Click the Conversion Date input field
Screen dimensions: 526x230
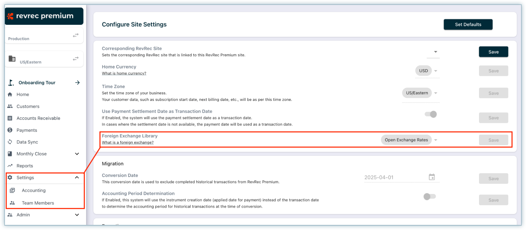click(x=394, y=177)
